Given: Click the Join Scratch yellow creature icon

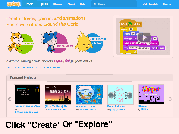Looking at the screenshot, I should click(x=91, y=43).
